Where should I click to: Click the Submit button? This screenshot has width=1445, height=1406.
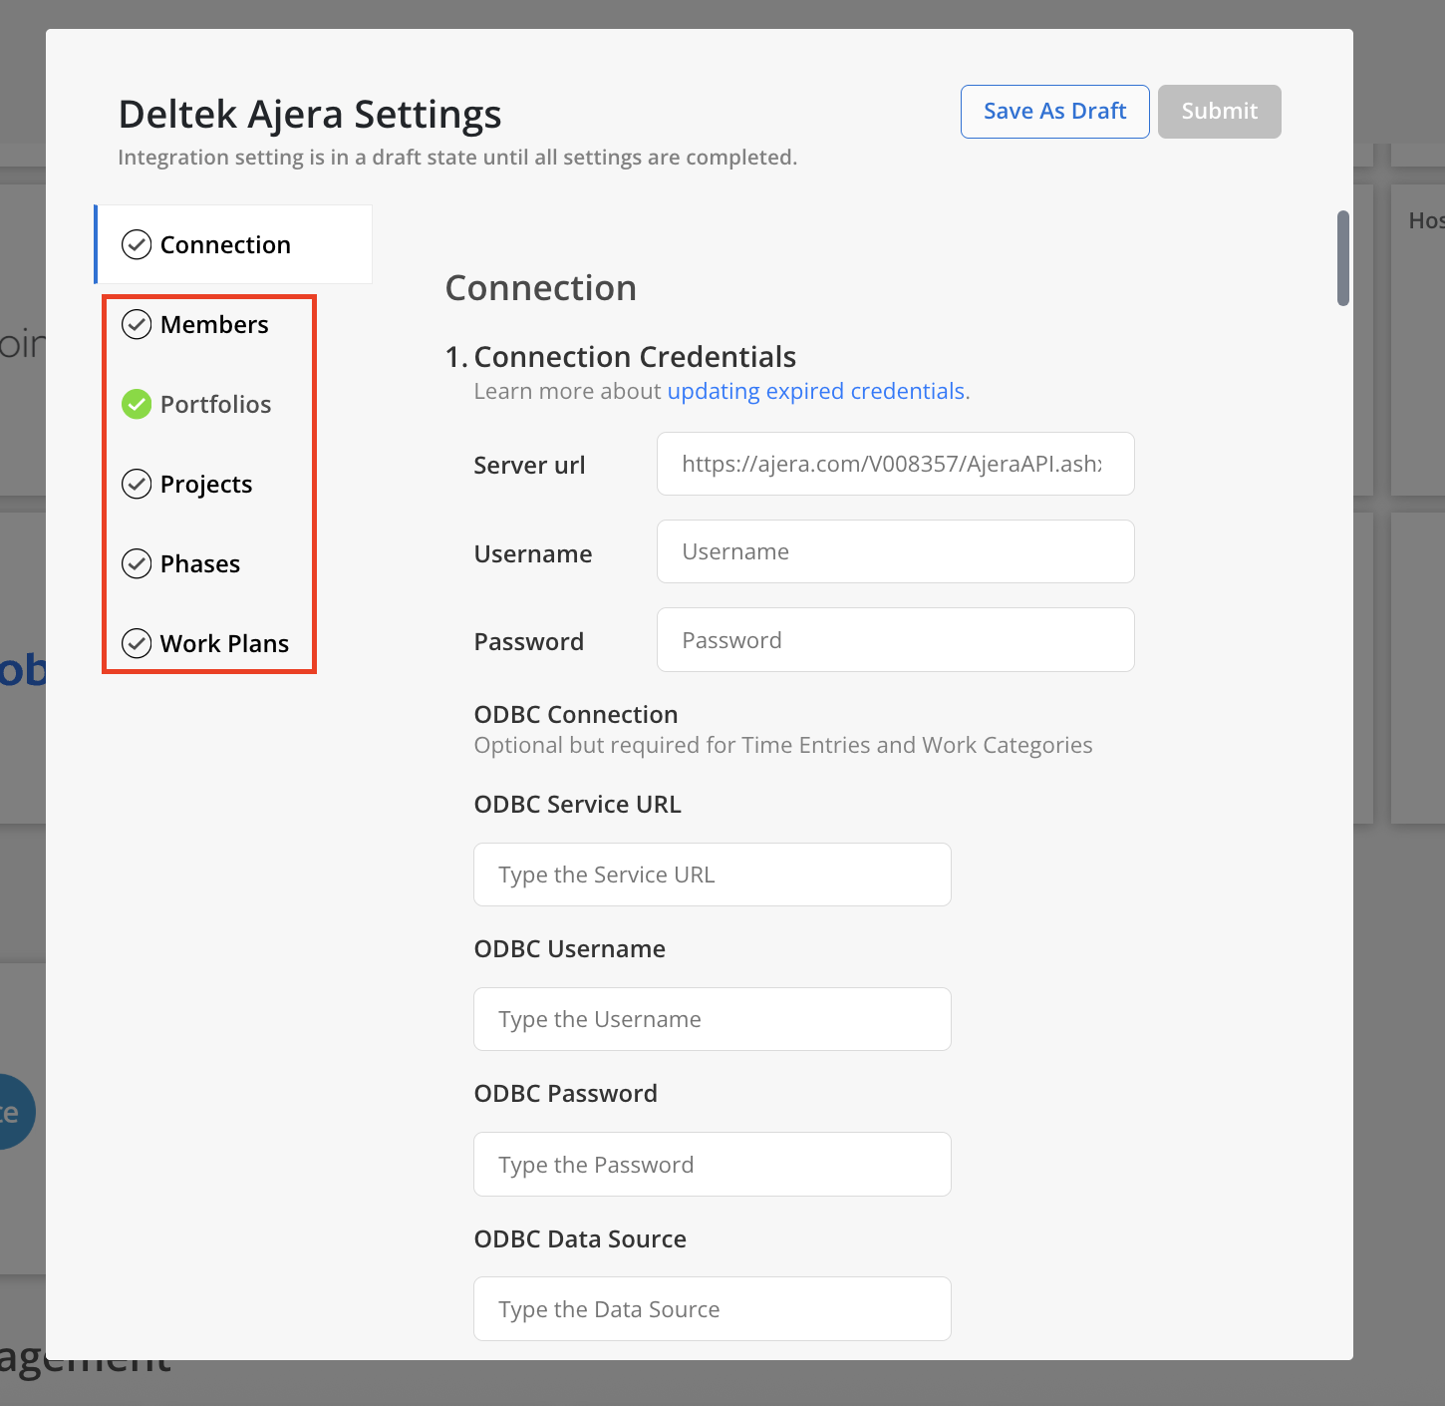[1220, 112]
